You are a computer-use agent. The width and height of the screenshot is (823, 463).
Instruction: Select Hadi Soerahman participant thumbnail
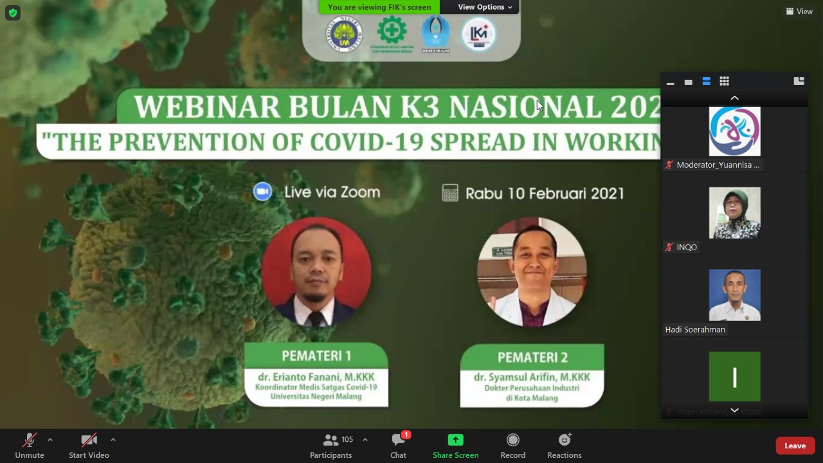[735, 295]
